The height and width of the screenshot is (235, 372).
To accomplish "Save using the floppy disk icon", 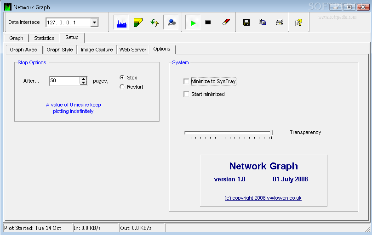I will [246, 22].
